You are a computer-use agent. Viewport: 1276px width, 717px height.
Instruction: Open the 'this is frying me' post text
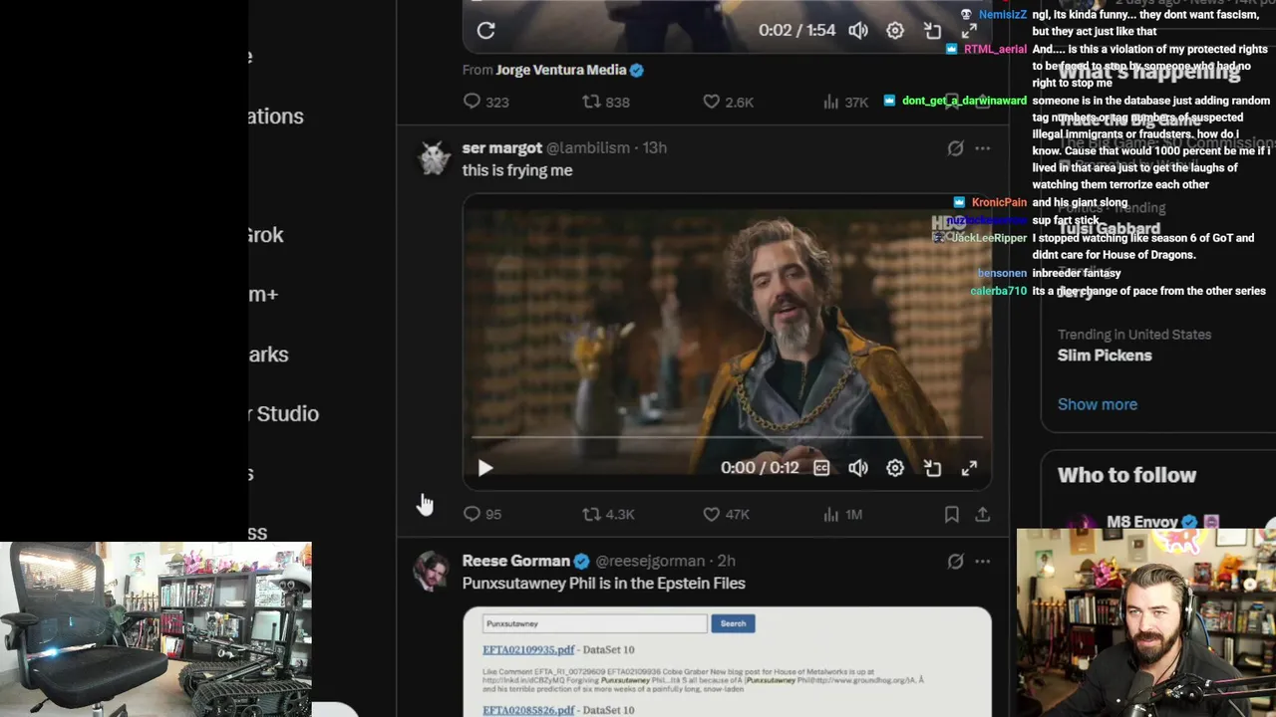[517, 170]
